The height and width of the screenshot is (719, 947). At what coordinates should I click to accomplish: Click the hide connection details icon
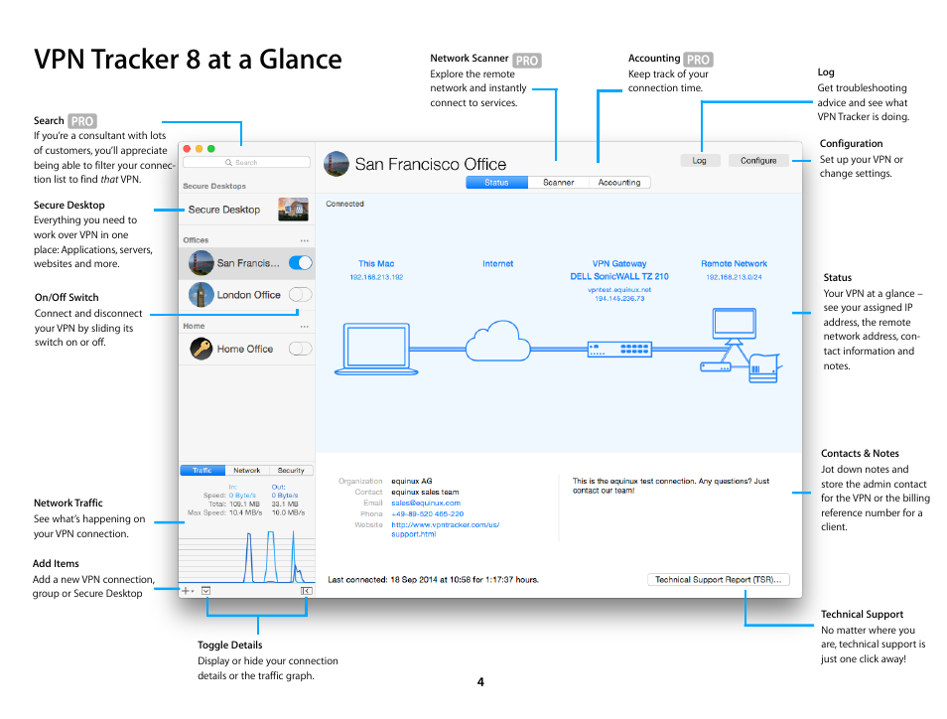click(306, 590)
